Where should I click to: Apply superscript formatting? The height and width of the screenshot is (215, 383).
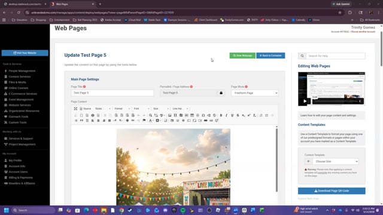tap(249, 115)
